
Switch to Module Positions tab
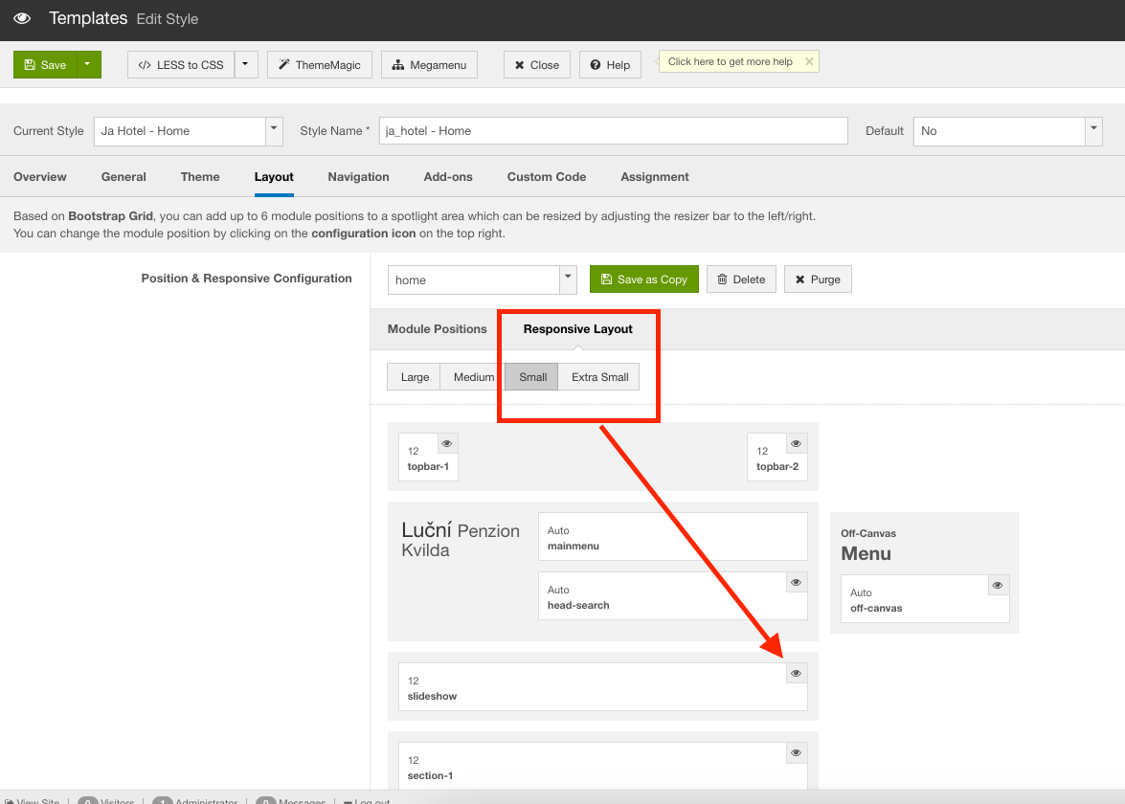click(437, 329)
